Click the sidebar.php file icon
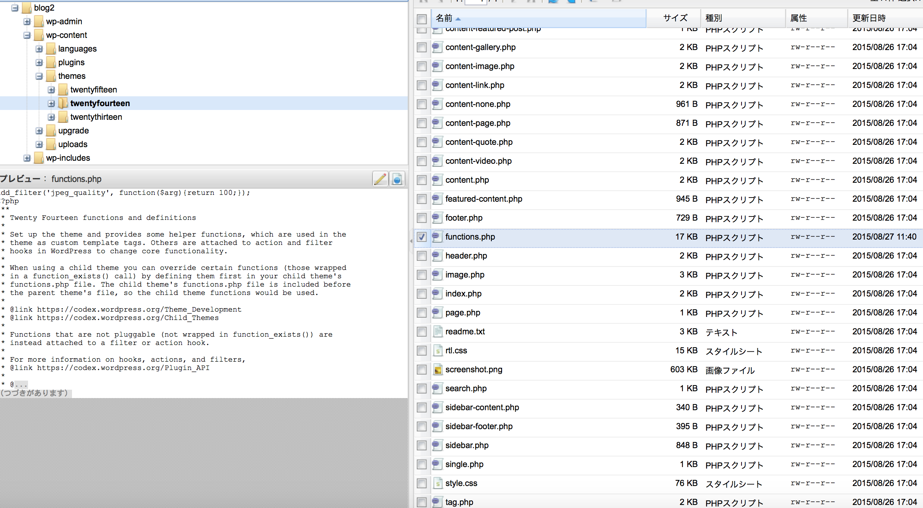 437,445
